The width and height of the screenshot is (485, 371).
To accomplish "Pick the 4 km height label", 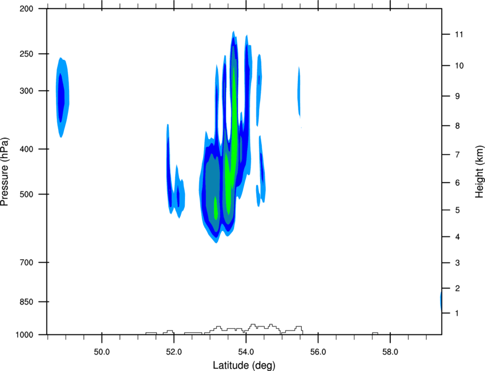I will tap(458, 237).
